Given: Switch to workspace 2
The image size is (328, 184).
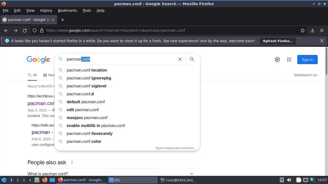Looking at the screenshot, I should point(17,180).
